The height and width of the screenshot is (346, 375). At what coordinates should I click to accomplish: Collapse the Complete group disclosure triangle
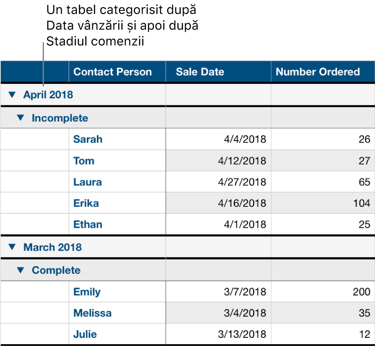pos(21,270)
